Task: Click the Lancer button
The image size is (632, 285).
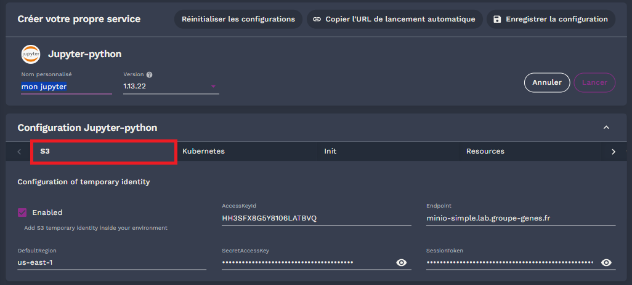Action: (x=594, y=82)
